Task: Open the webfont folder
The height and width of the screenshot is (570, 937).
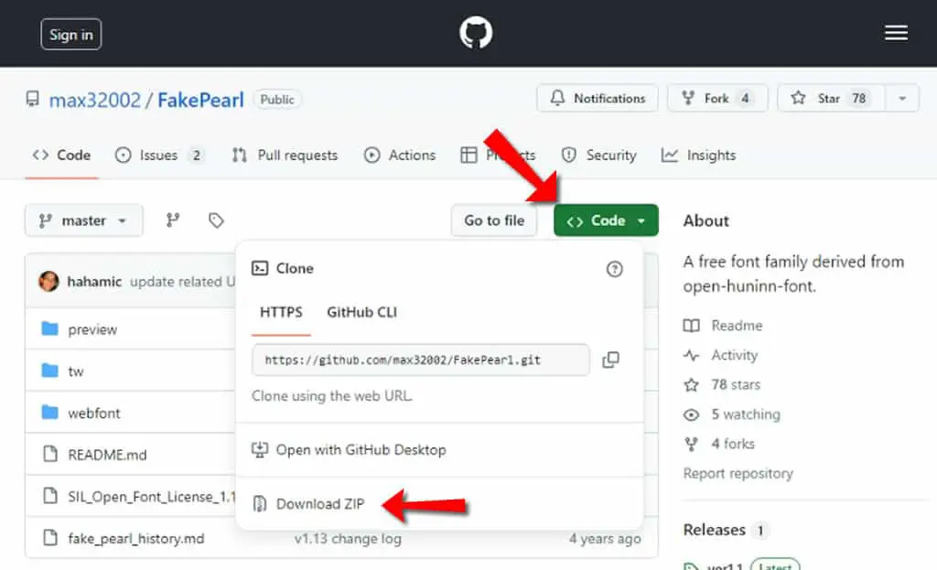Action: (94, 413)
